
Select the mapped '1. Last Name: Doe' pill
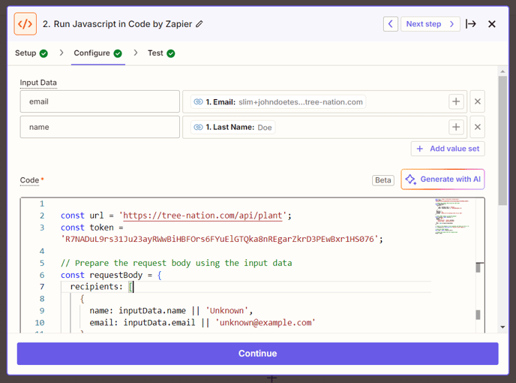click(233, 127)
